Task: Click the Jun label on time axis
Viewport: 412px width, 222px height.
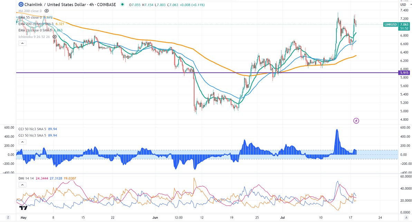Action: 155,218
